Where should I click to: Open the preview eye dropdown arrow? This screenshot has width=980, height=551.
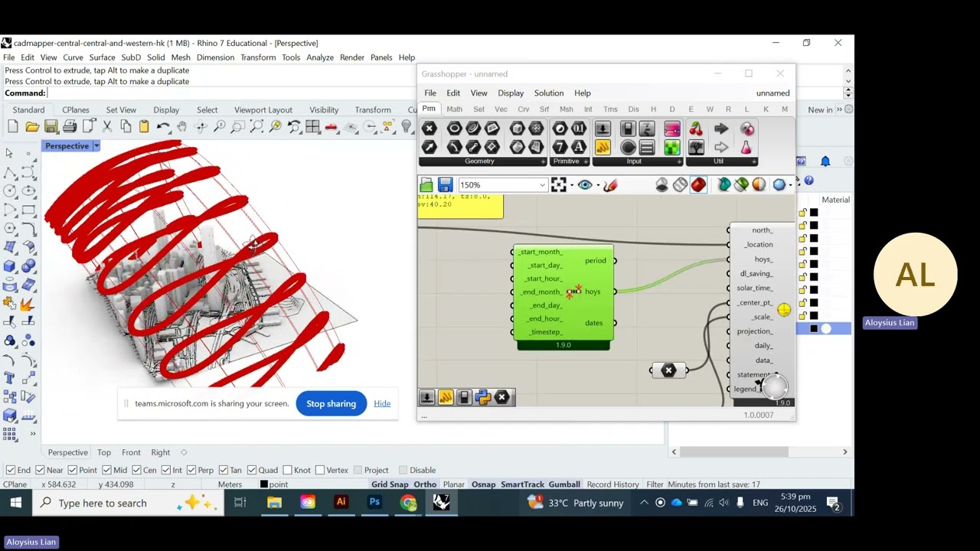coord(597,185)
